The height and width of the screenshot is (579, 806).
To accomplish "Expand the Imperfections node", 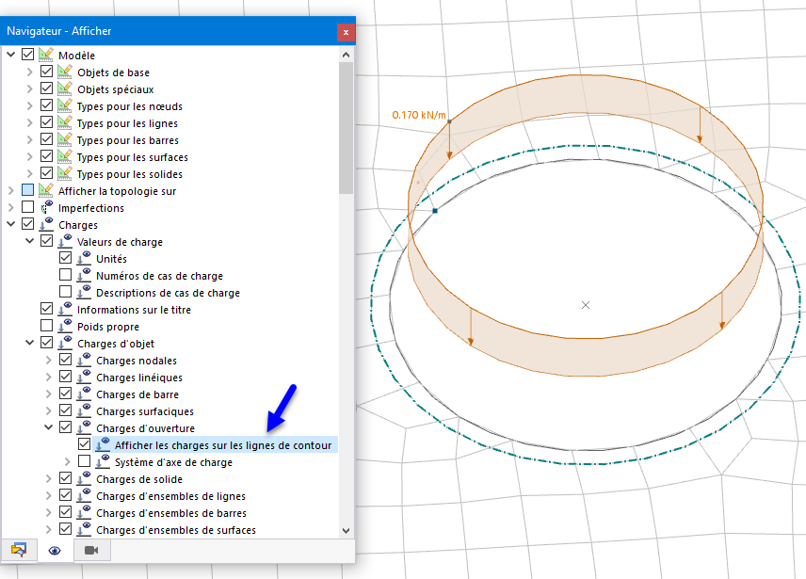I will [11, 207].
